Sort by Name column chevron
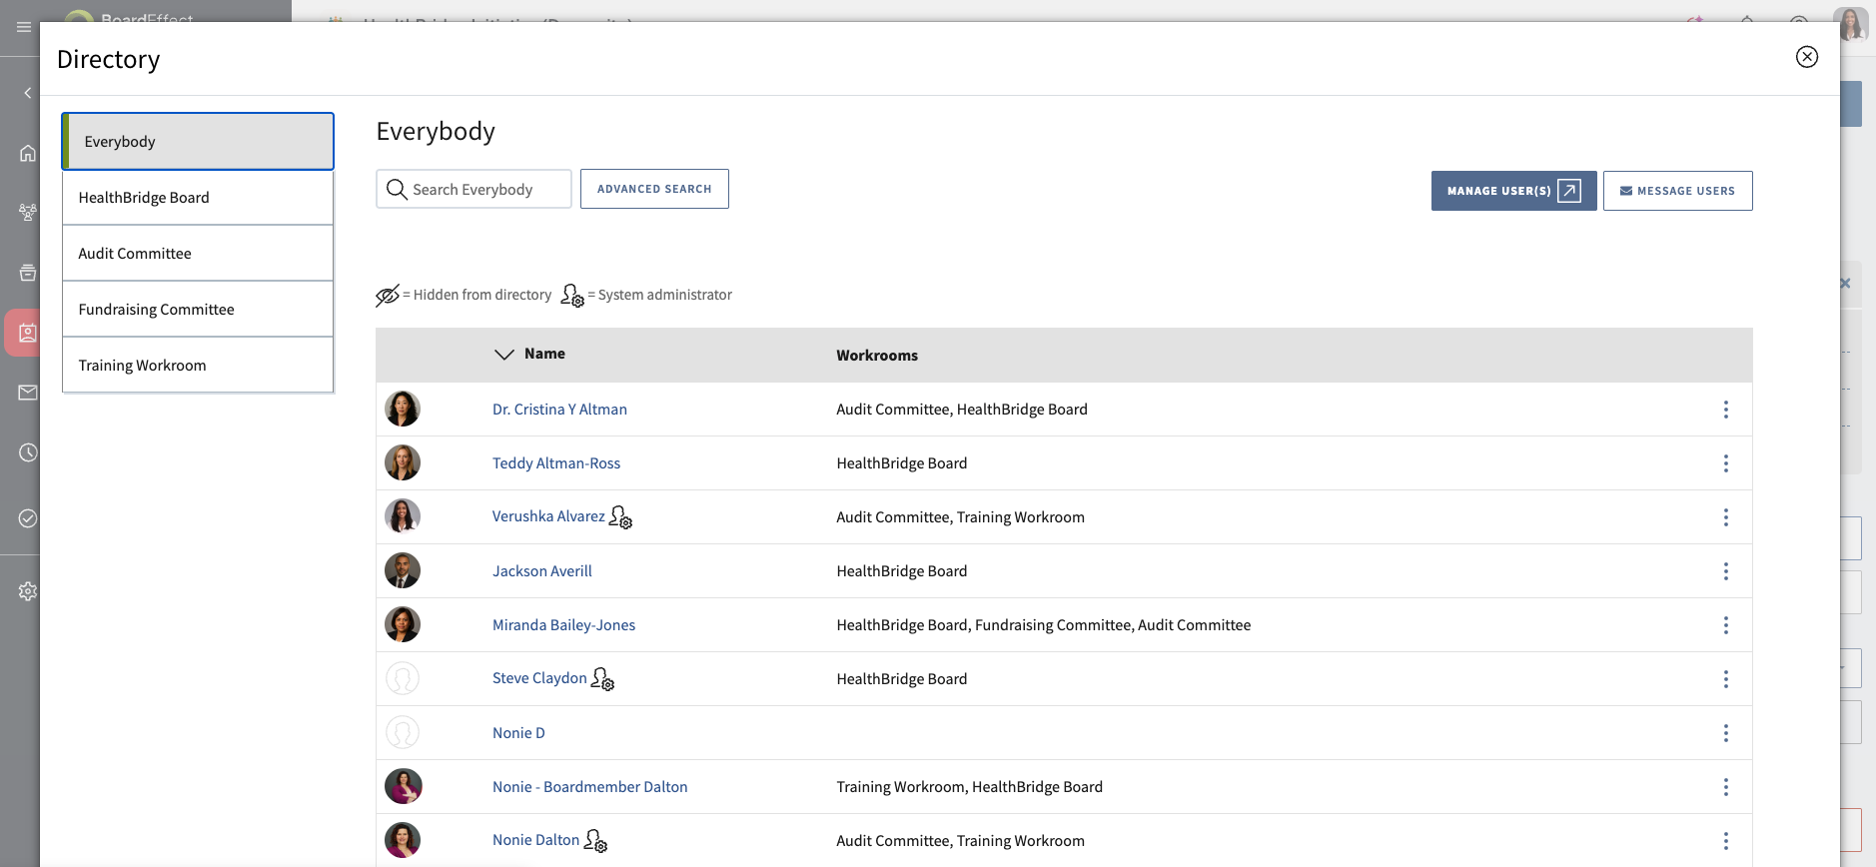The width and height of the screenshot is (1876, 867). [x=504, y=355]
